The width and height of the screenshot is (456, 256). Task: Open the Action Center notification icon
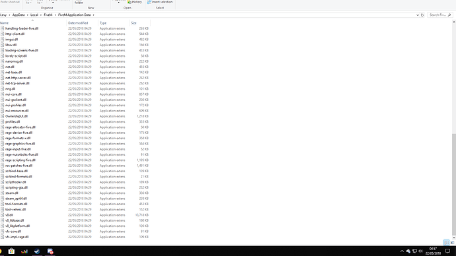tap(448, 251)
